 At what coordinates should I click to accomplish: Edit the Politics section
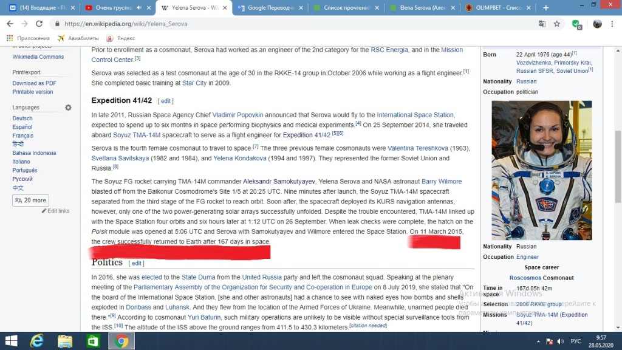click(x=137, y=263)
